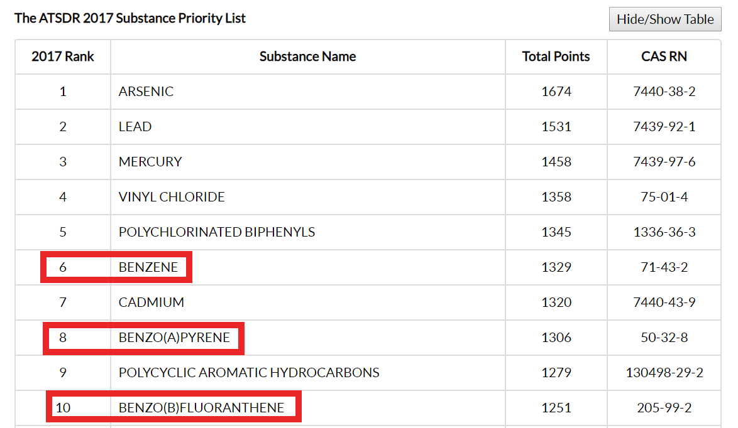Click VINYL CHLORIDE in the table
Screen dimensions: 738x428
coord(172,197)
